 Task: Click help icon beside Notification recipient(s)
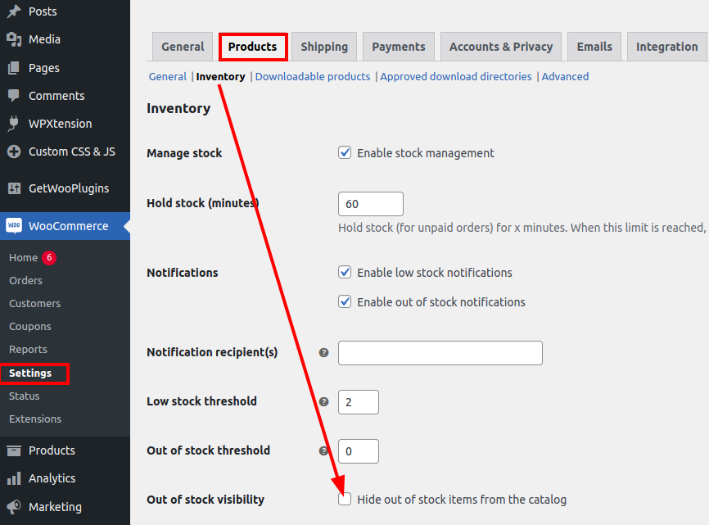point(323,353)
